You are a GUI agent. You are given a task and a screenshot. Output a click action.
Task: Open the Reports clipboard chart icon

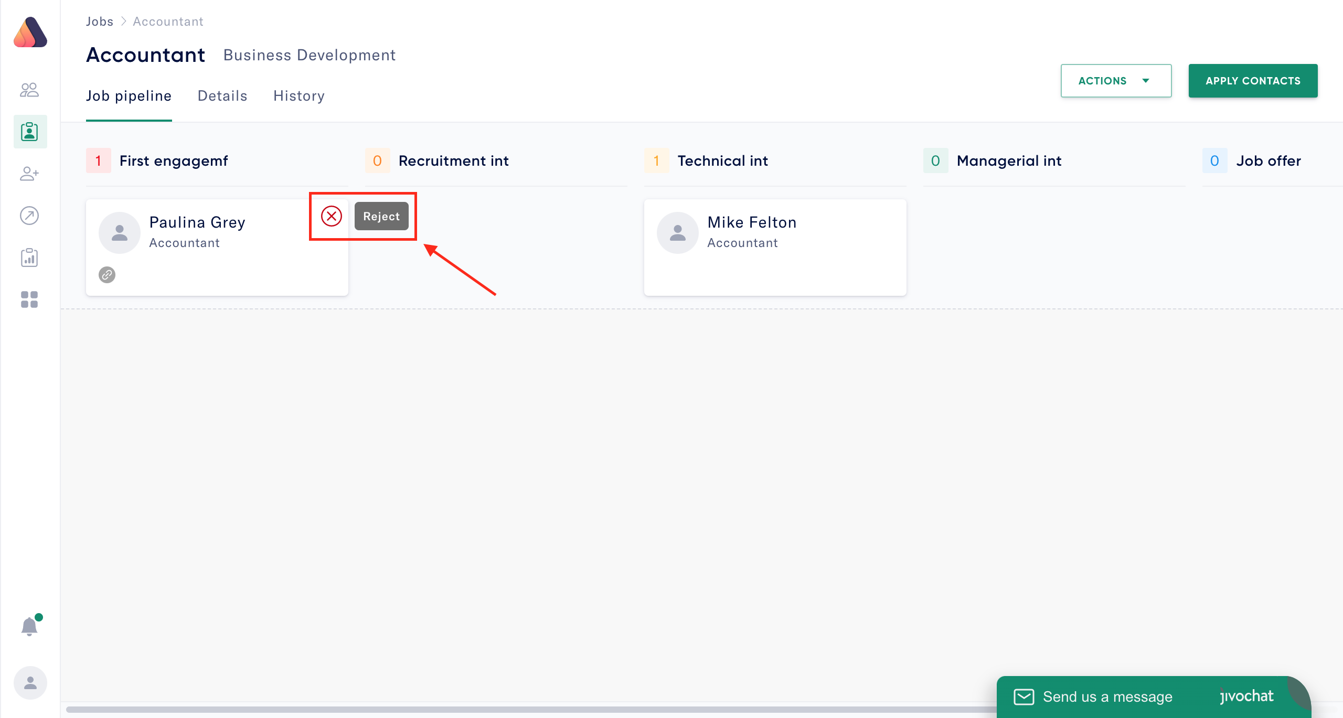click(29, 258)
